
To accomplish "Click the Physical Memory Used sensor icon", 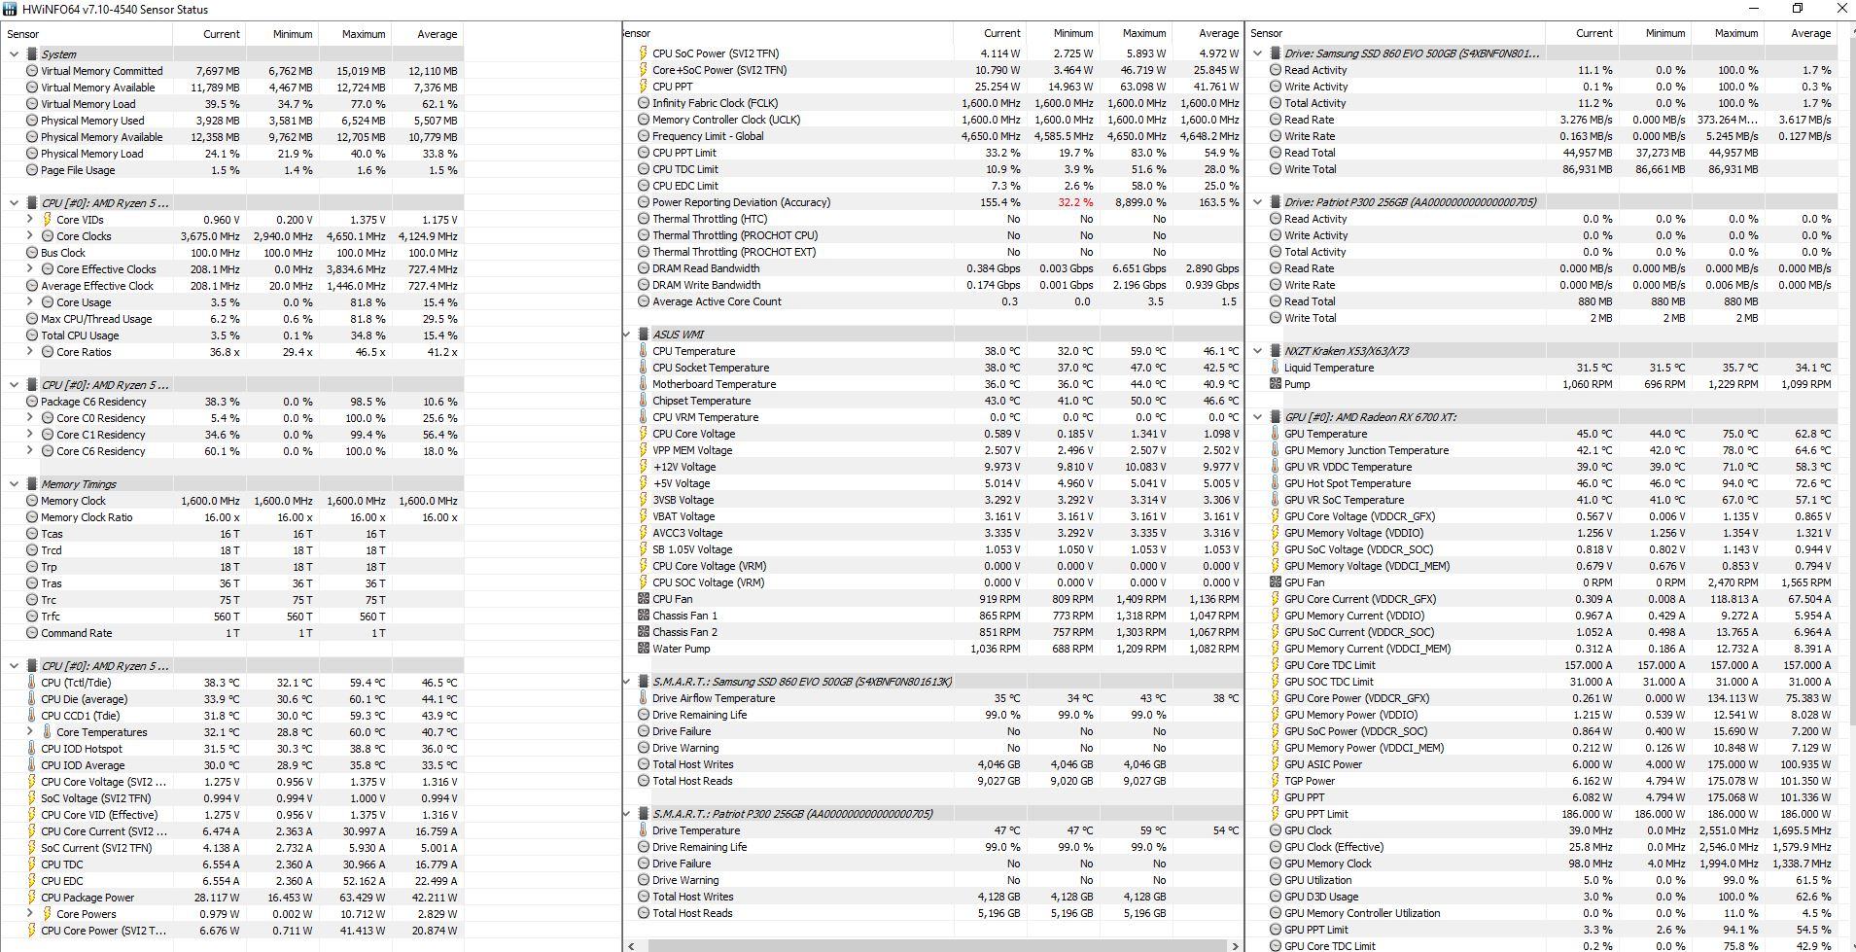I will (32, 121).
